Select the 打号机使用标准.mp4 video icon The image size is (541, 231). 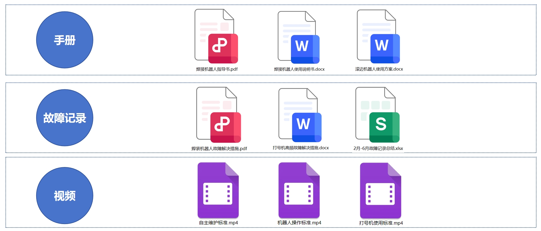point(380,190)
